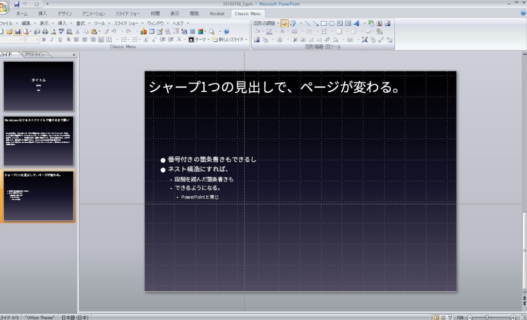
Task: Select the Line shape tool
Action: click(308, 23)
